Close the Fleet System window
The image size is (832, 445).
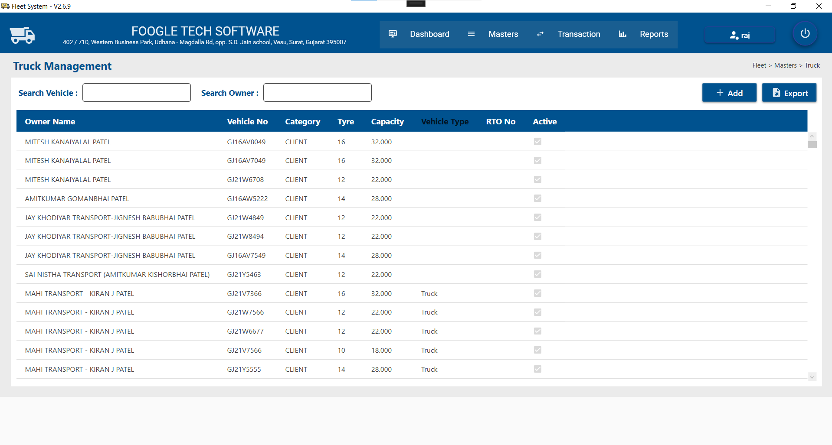click(x=819, y=6)
